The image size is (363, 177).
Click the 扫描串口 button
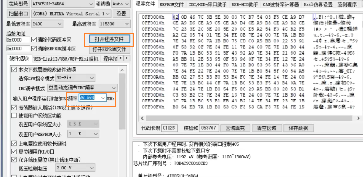click(18, 14)
